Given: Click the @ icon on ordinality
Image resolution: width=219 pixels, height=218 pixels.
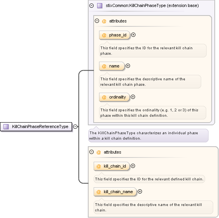Looking at the screenshot, I should (x=104, y=97).
